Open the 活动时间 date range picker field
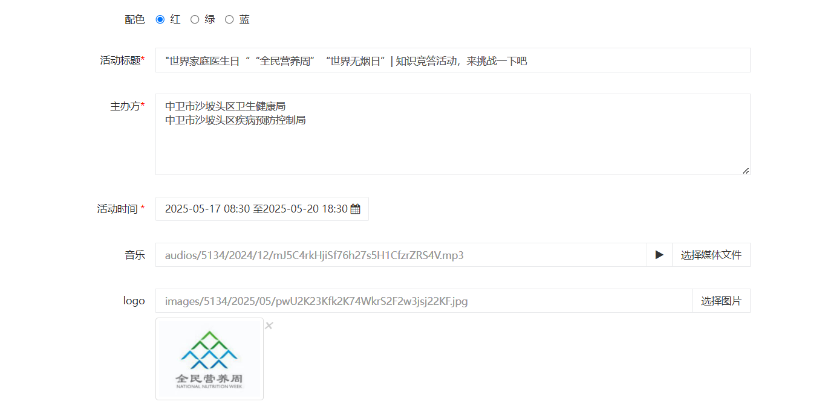This screenshot has height=419, width=825. (262, 209)
